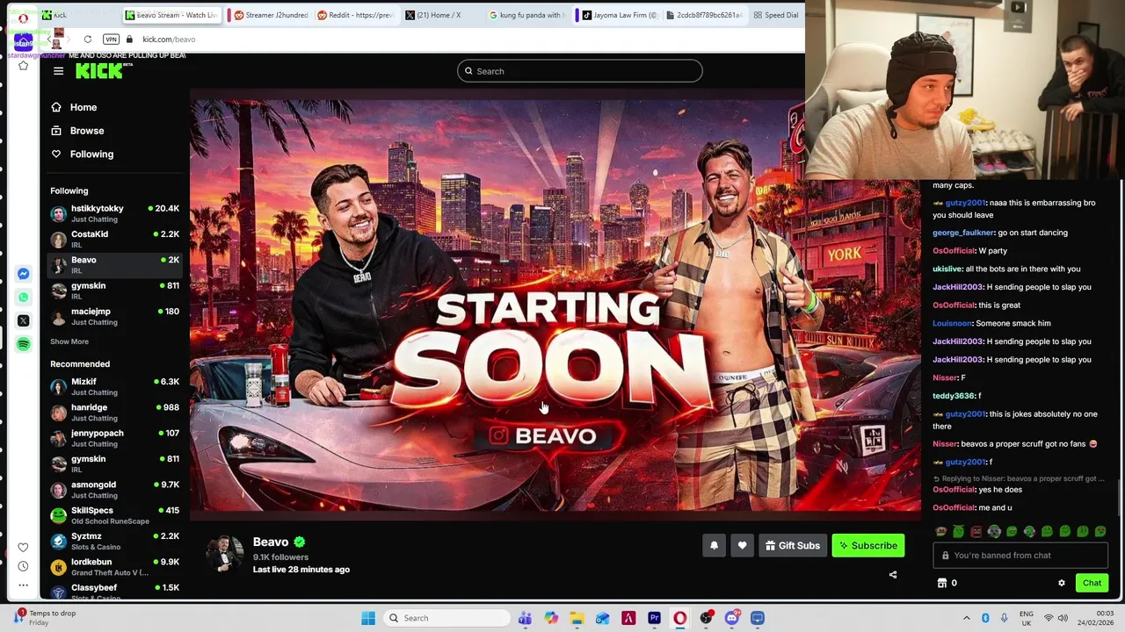Viewport: 1125px width, 632px height.
Task: Switch to the kung fu panda tab
Action: (x=526, y=15)
